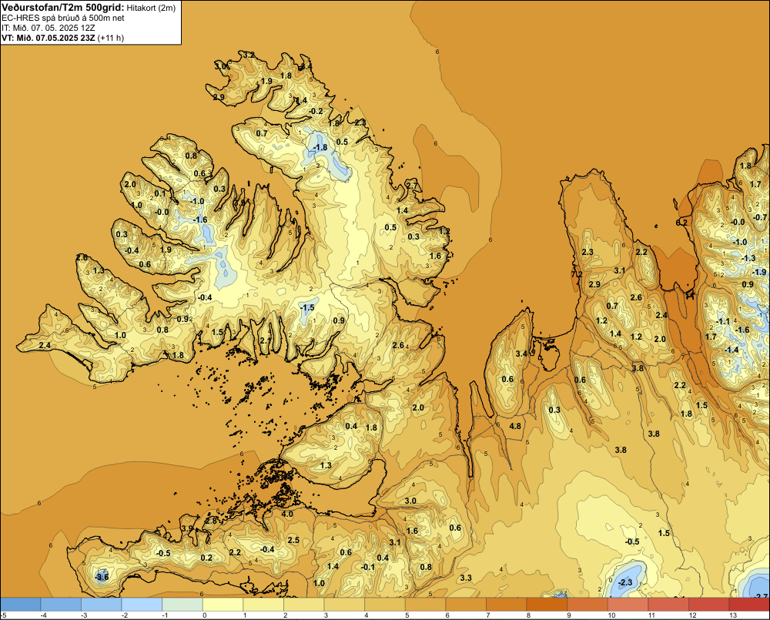Image resolution: width=770 pixels, height=620 pixels.
Task: Click the '2.7' temperature value on the map
Action: tap(412, 186)
